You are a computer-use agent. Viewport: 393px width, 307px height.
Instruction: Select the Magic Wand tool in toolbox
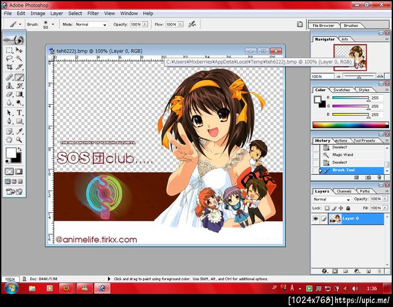(x=19, y=59)
